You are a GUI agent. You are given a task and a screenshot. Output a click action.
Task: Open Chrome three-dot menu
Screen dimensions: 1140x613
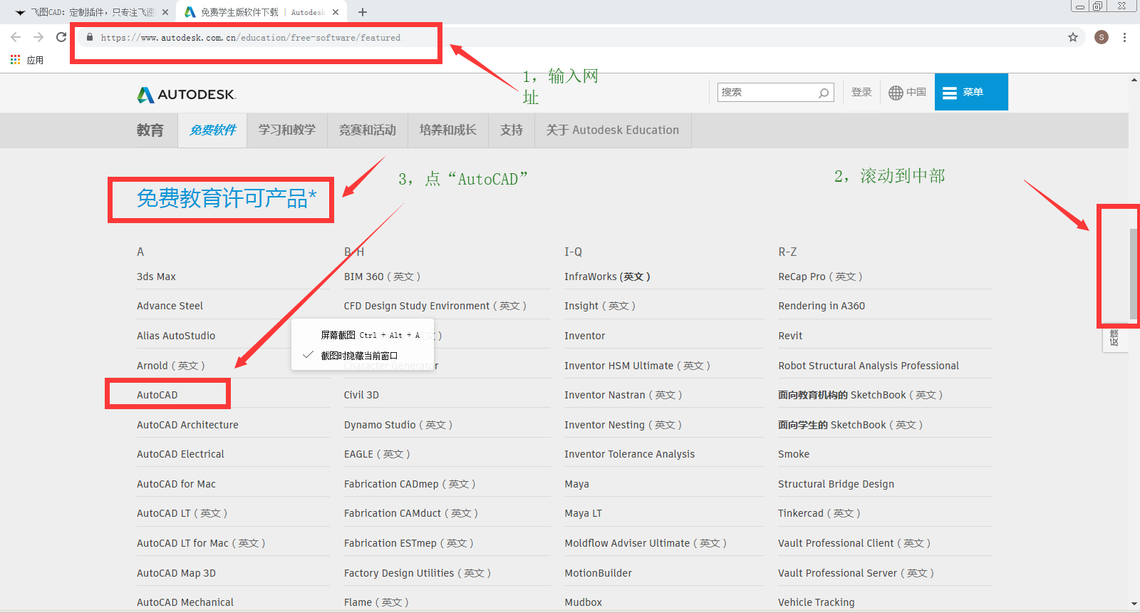tap(1124, 37)
